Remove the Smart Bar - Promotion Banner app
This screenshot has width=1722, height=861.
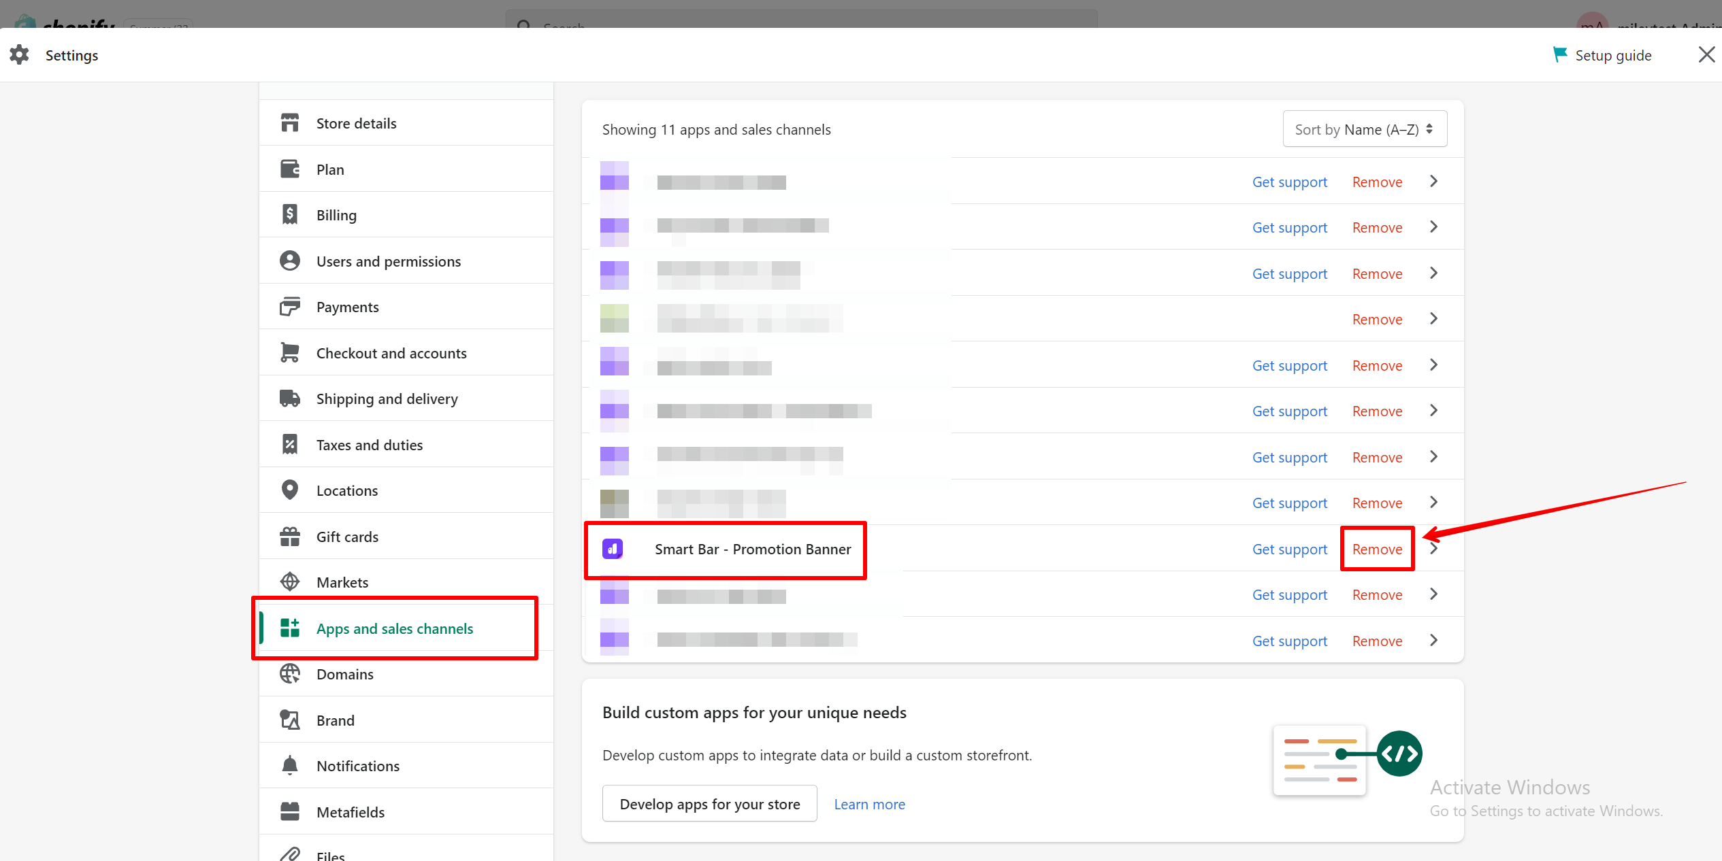pos(1377,549)
